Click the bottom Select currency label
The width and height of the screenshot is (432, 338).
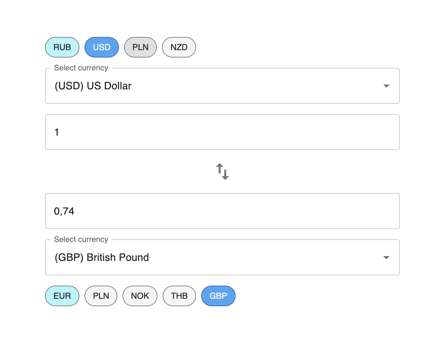[81, 239]
